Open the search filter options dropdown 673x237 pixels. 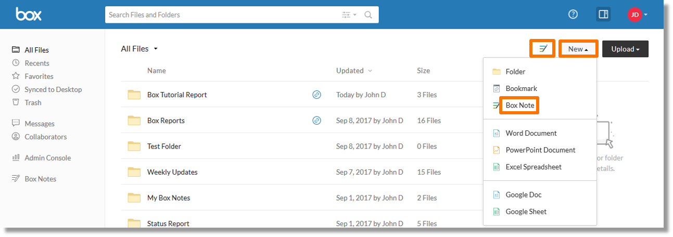point(349,15)
